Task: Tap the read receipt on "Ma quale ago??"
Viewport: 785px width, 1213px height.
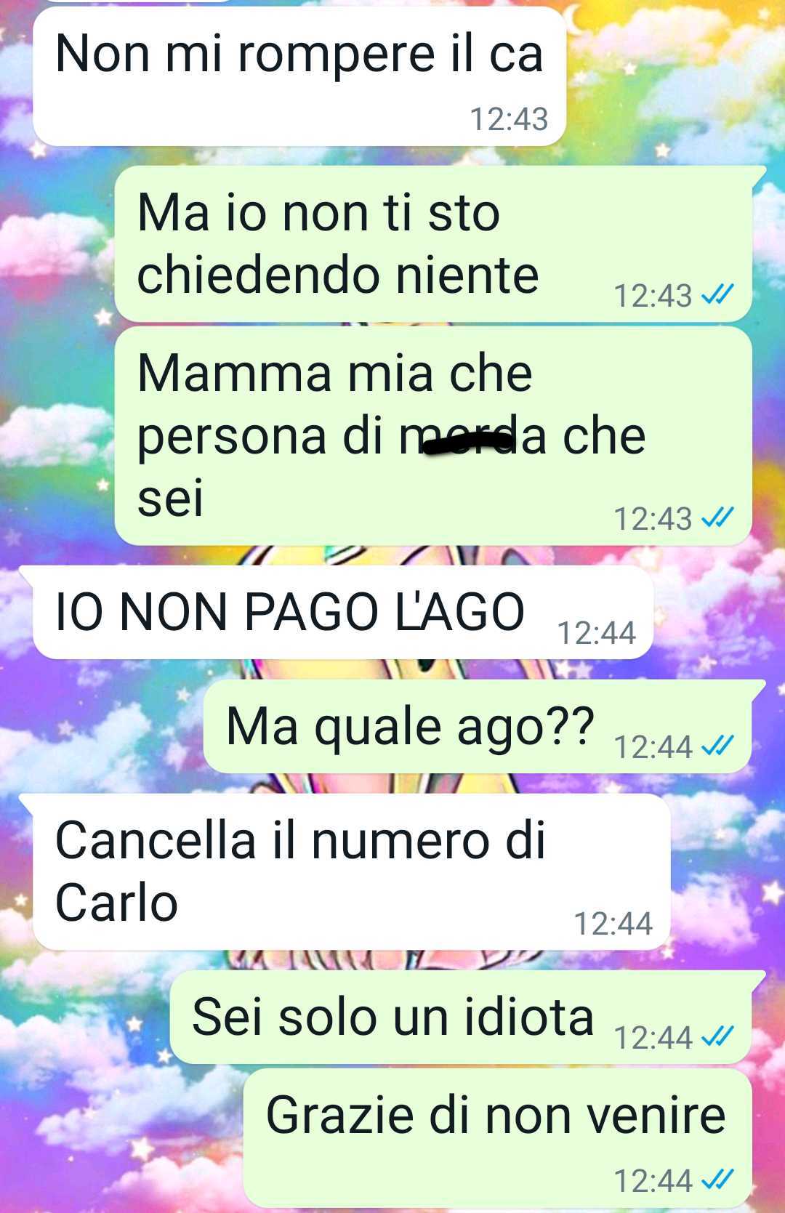Action: pyautogui.click(x=717, y=746)
